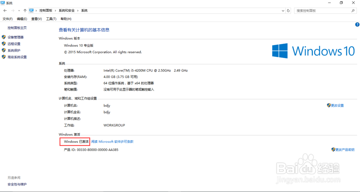Click the computer icon in address bar

(x=31, y=10)
